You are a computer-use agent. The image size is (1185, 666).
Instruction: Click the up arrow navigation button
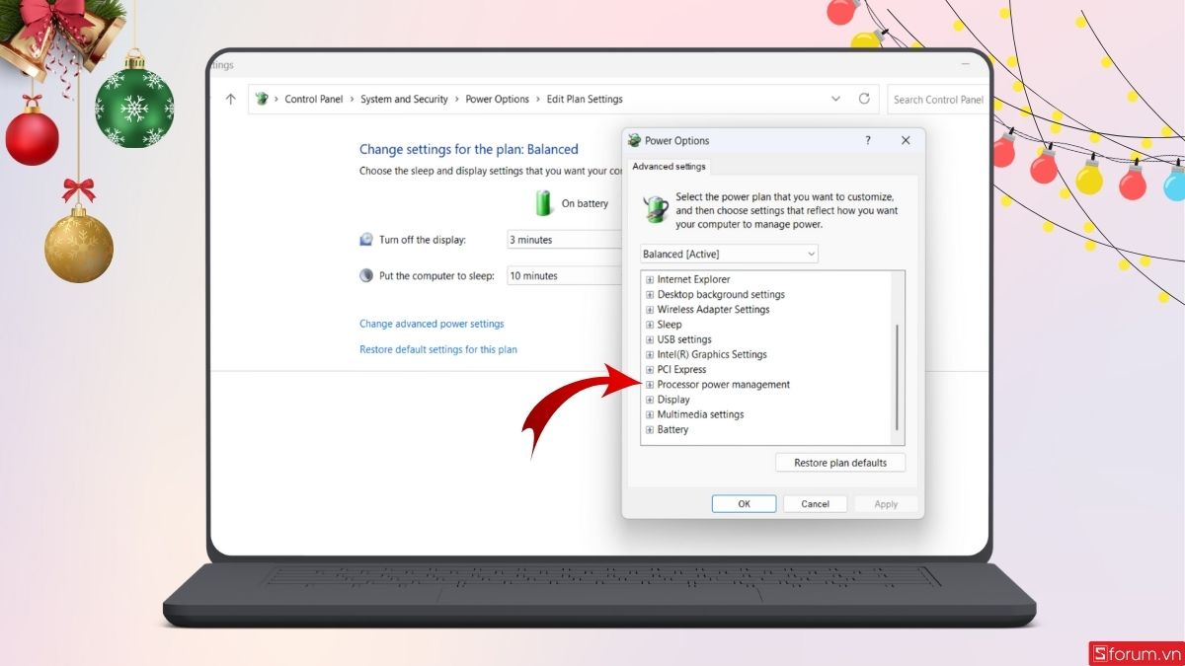click(x=231, y=100)
